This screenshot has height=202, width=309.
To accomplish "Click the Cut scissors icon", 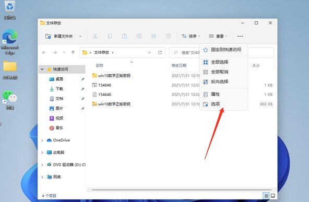I will (95, 36).
